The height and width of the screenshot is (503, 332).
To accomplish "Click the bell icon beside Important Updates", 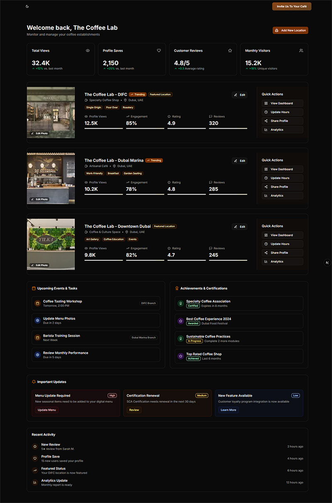I will point(34,382).
